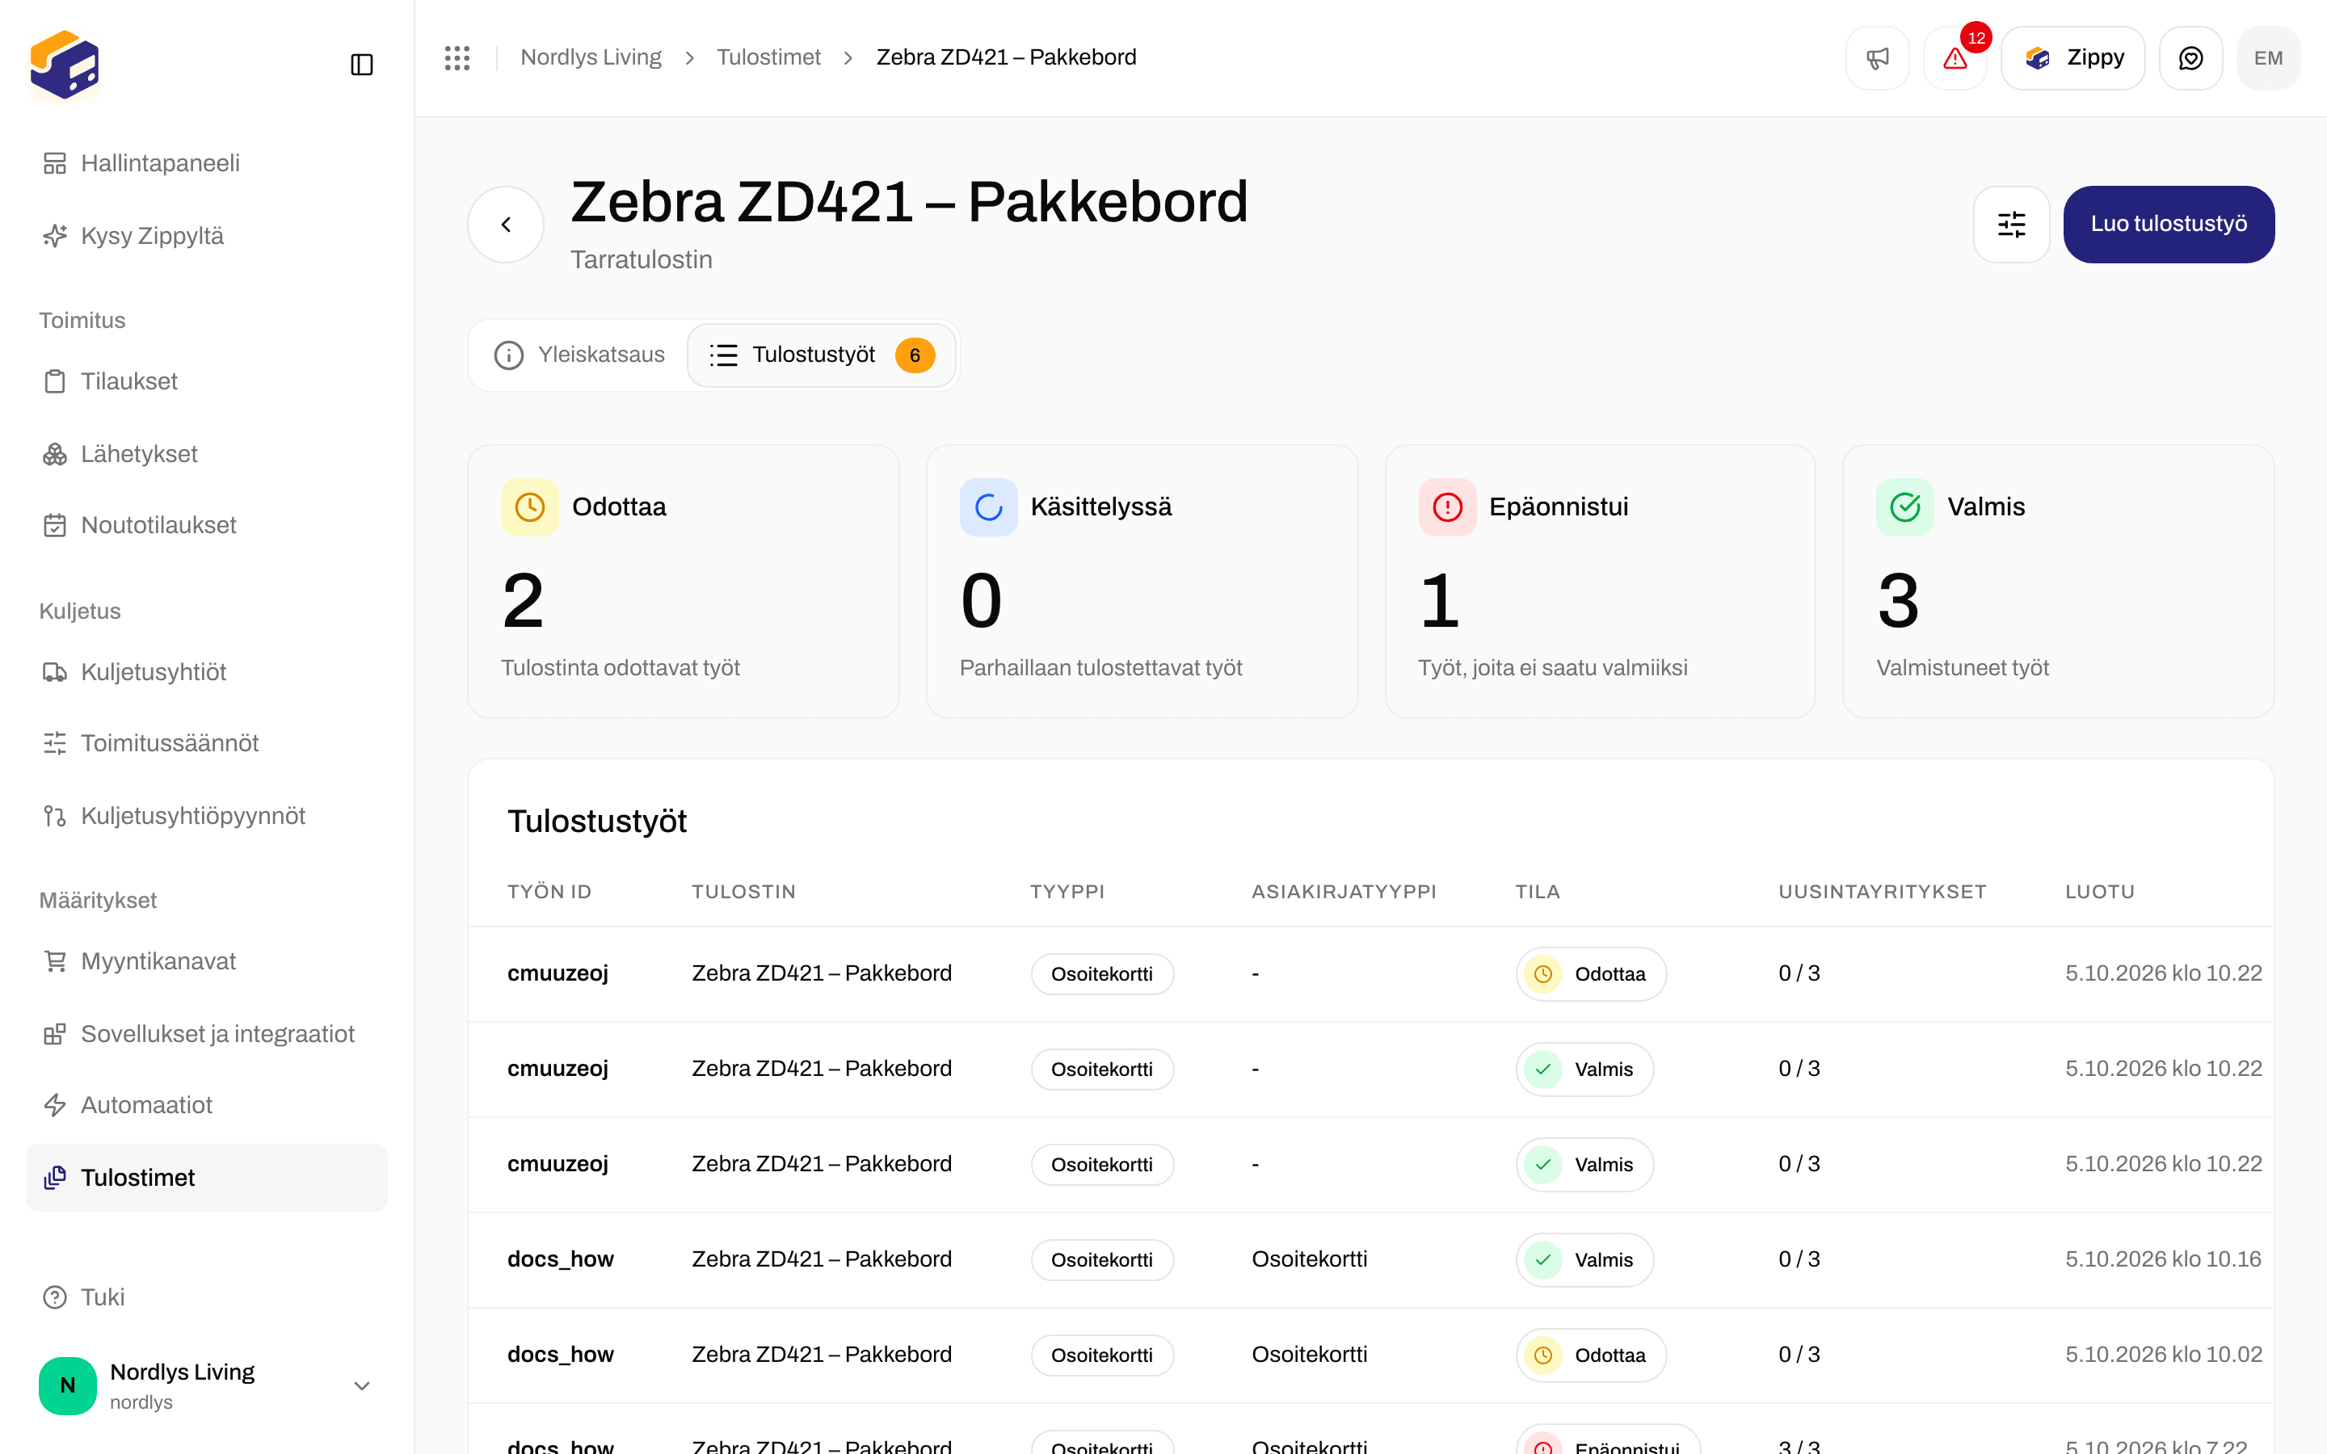Viewport: 2327px width, 1454px height.
Task: Open Kuljetusyhtiöt page
Action: click(x=207, y=672)
